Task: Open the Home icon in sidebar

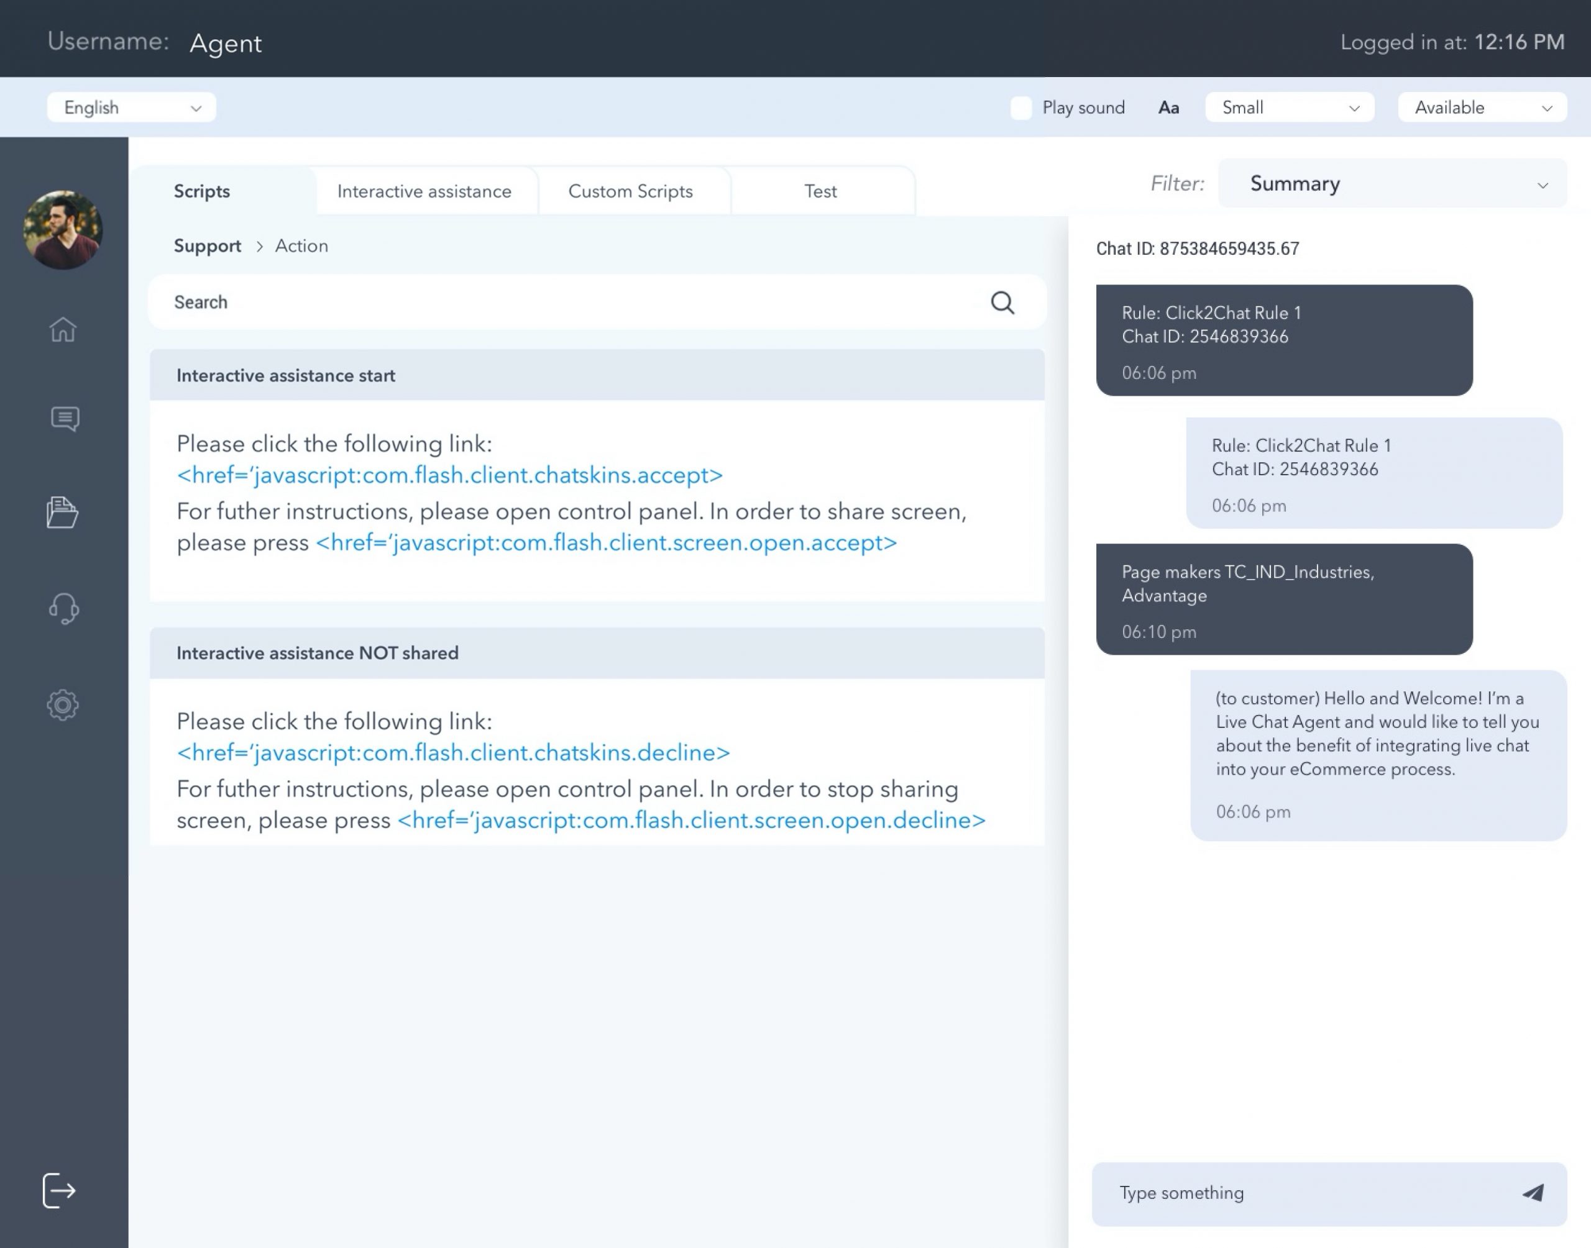Action: [63, 329]
